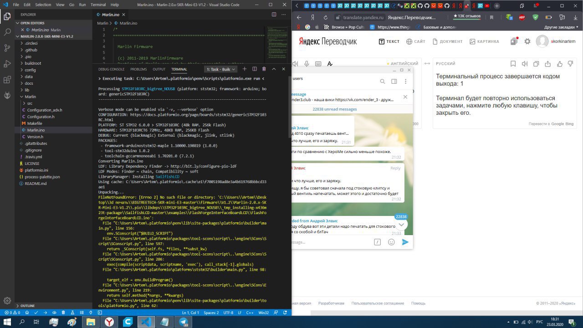Rate the translation with thumbs down

click(x=571, y=64)
